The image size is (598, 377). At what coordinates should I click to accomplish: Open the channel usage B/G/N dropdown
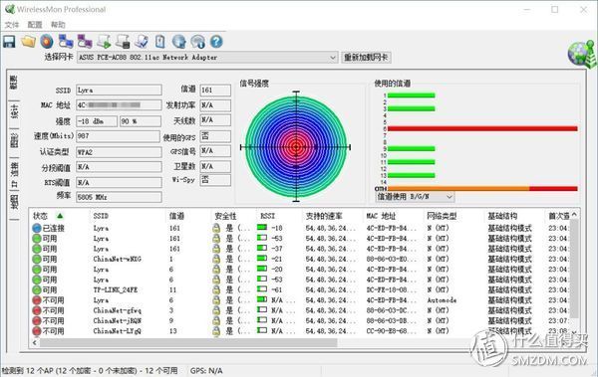(448, 197)
